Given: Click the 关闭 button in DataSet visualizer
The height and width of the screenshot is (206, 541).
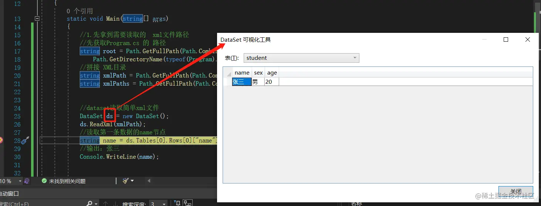Looking at the screenshot, I should click(515, 192).
